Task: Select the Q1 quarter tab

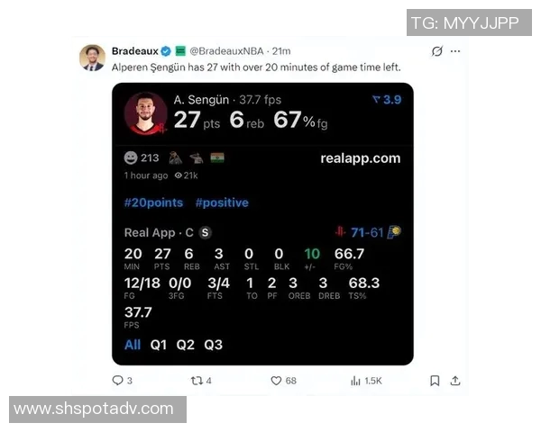Action: click(159, 345)
